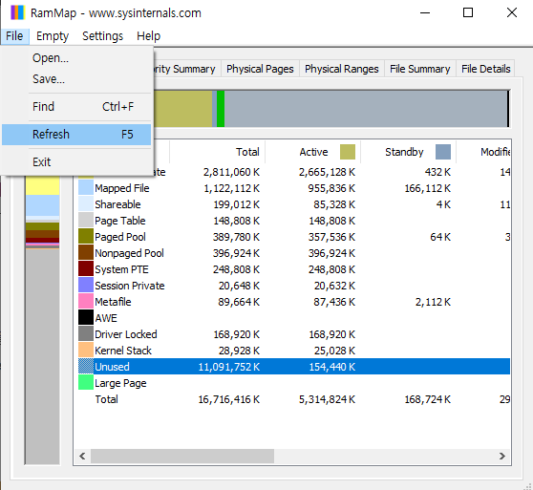Viewport: 533px width, 490px height.
Task: Switch to the Physical Pages tab
Action: point(260,69)
